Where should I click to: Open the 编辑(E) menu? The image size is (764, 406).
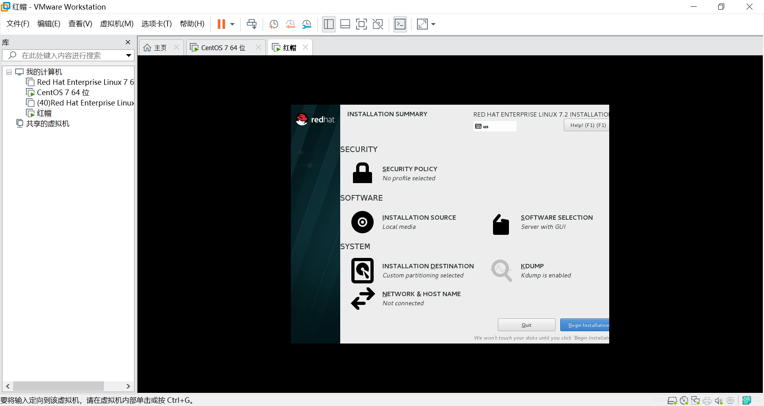[49, 24]
